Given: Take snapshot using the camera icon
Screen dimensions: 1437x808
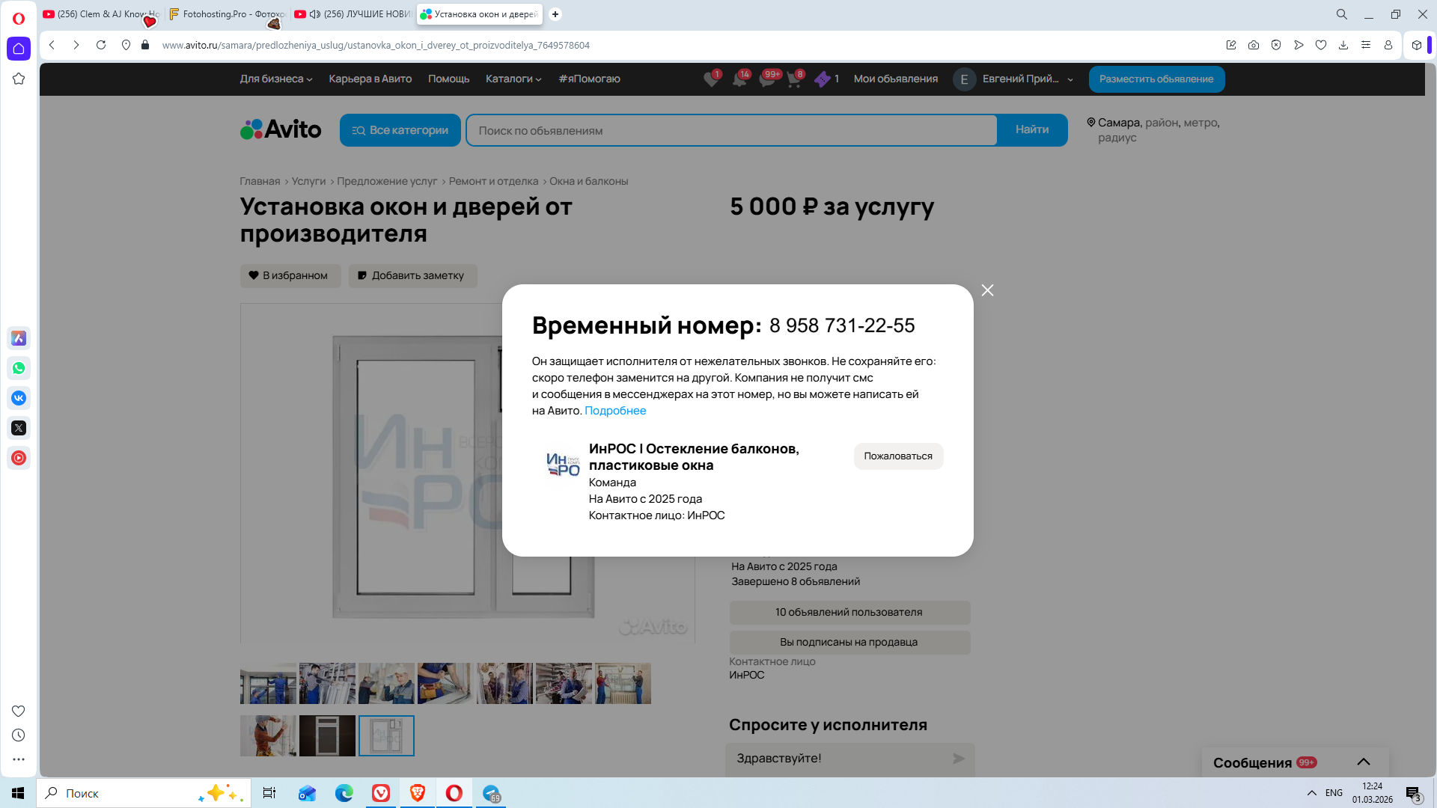Looking at the screenshot, I should pyautogui.click(x=1254, y=45).
